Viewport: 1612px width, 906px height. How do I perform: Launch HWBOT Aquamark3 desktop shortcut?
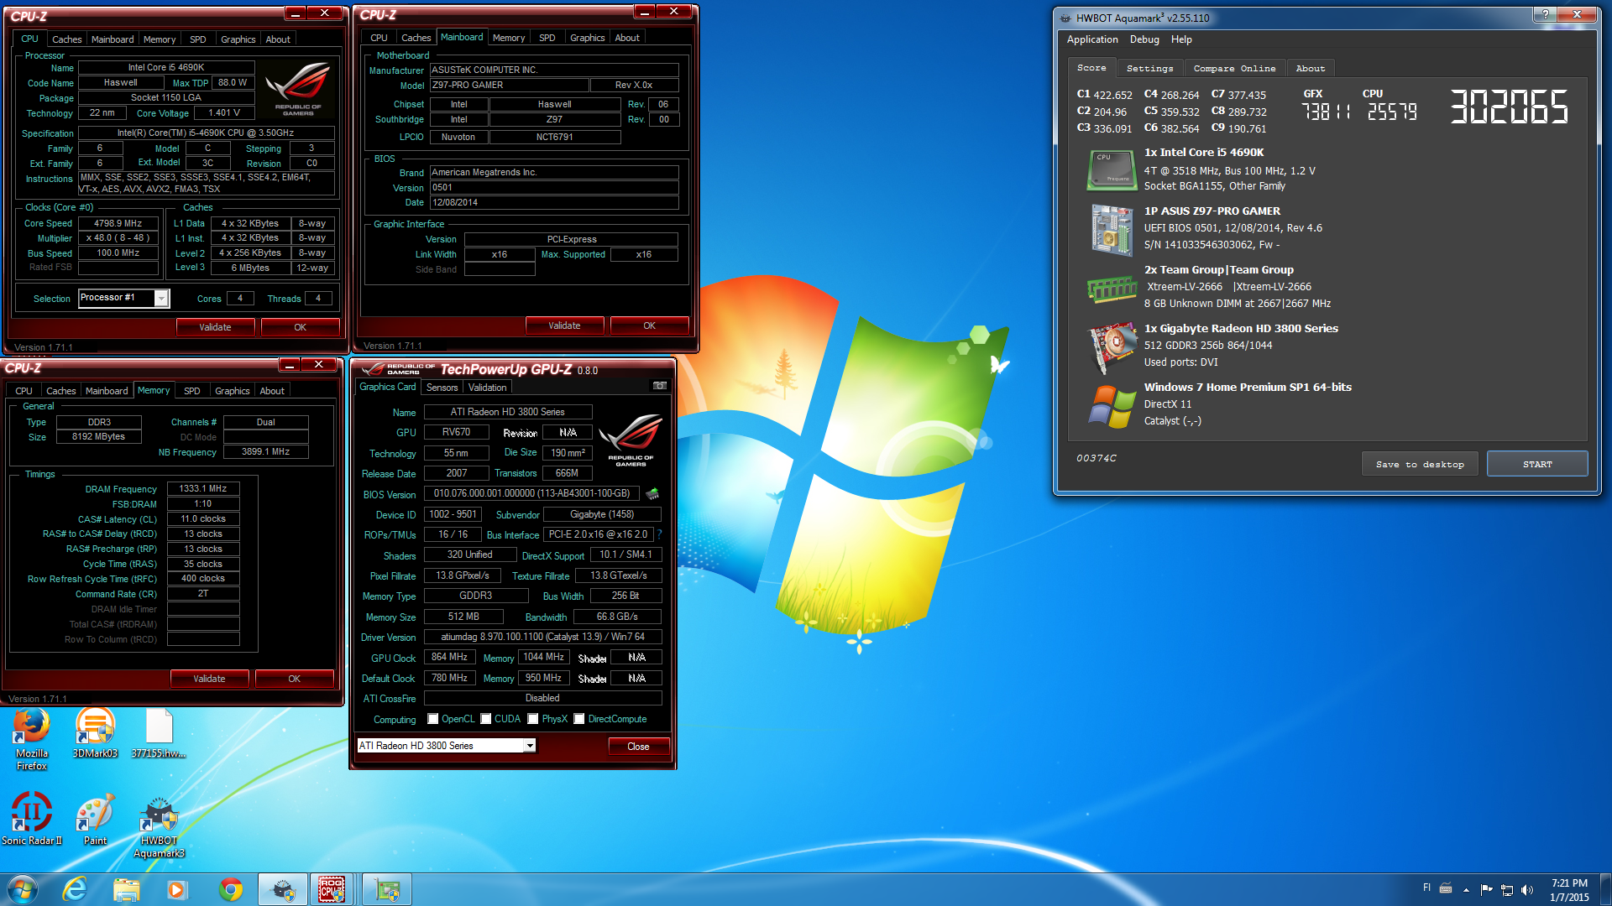click(x=159, y=826)
